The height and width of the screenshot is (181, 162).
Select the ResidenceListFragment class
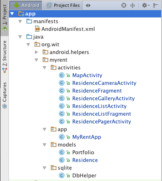102,114
